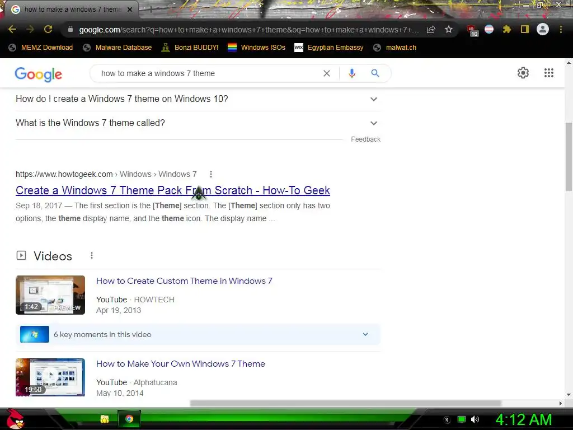
Task: Open the malwat.ch bookmark
Action: pos(395,48)
